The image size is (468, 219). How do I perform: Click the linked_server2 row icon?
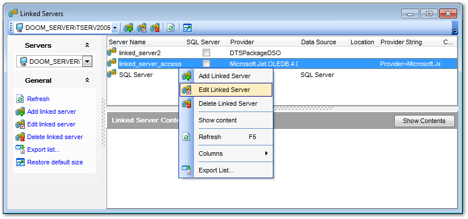(x=112, y=52)
